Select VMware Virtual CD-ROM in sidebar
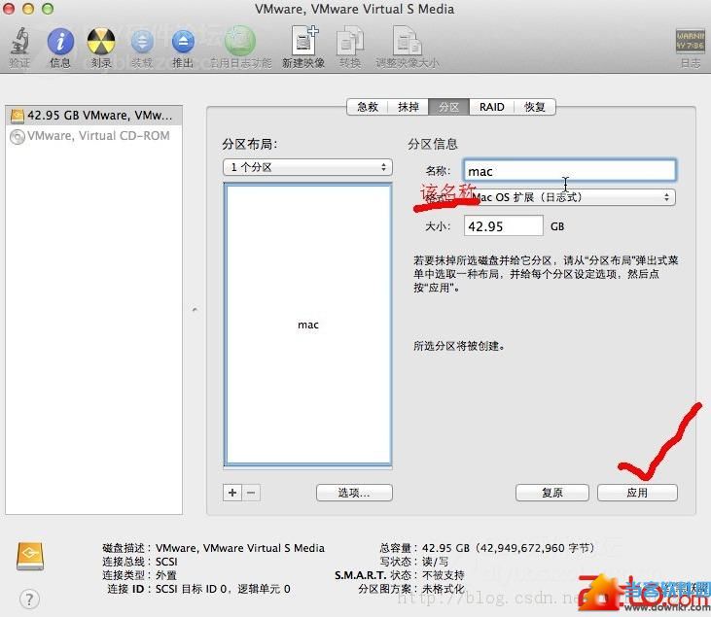This screenshot has height=617, width=711. tap(94, 136)
